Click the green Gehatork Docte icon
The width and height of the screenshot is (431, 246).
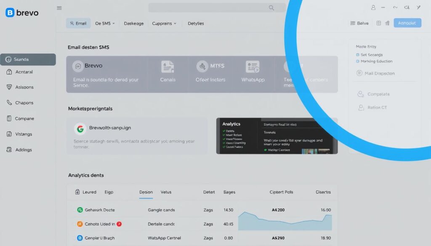tap(80, 210)
